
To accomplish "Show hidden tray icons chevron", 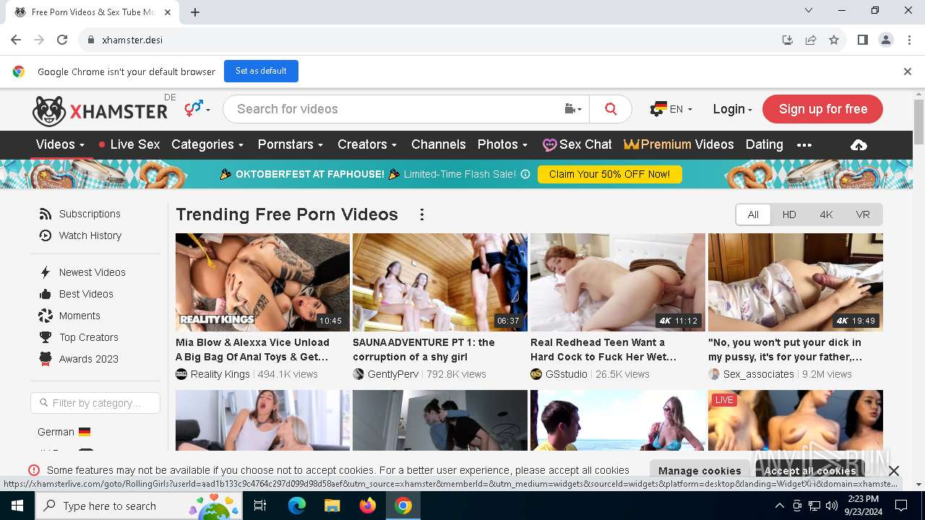I will tap(779, 506).
